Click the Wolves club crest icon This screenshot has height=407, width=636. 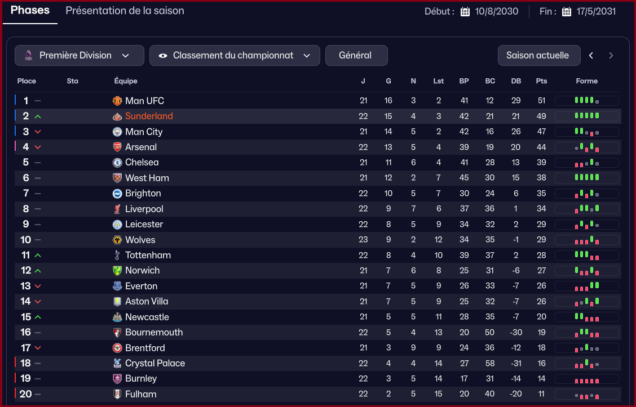coord(117,240)
